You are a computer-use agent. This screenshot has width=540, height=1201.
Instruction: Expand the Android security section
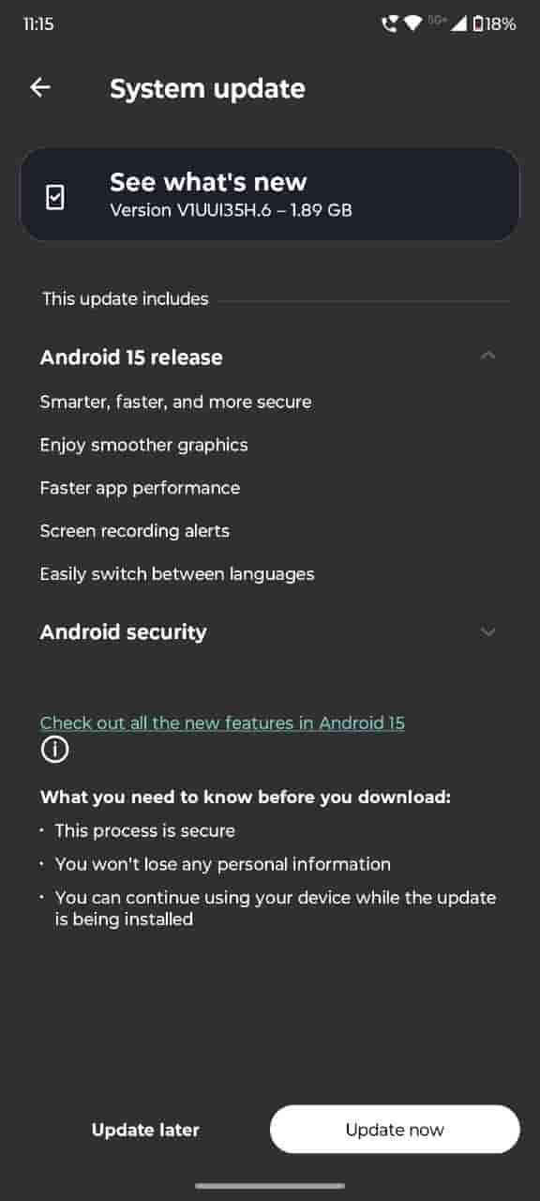[487, 632]
